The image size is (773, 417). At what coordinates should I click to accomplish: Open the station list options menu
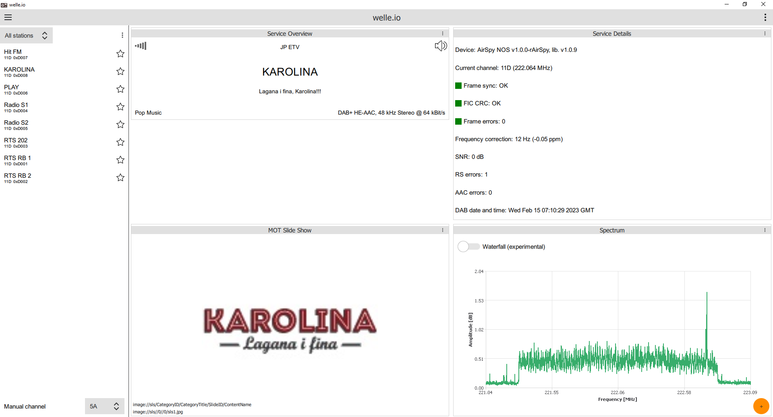[x=122, y=35]
